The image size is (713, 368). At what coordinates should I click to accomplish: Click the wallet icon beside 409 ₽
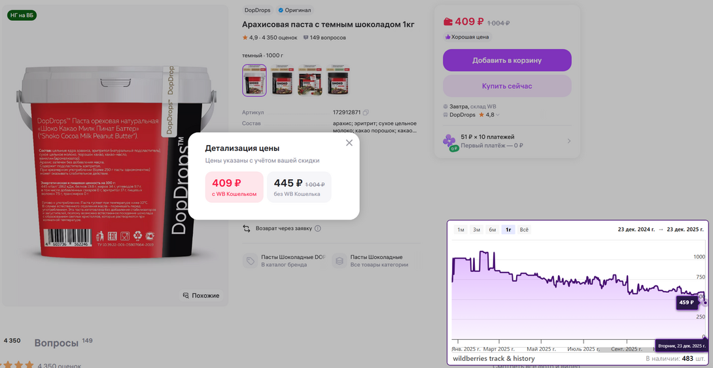point(448,22)
